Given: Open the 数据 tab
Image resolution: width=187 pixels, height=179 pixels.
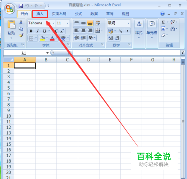Looking at the screenshot, I should pyautogui.click(x=94, y=14).
